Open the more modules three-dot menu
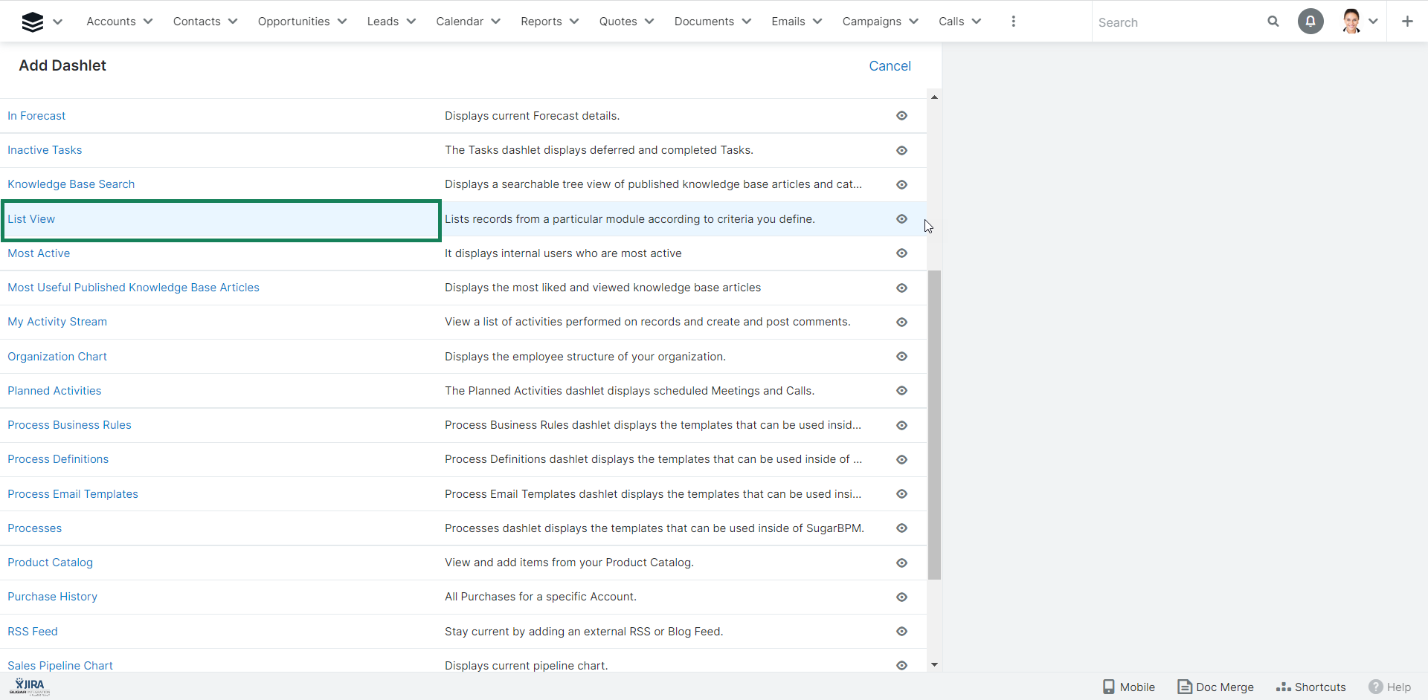 (1013, 22)
